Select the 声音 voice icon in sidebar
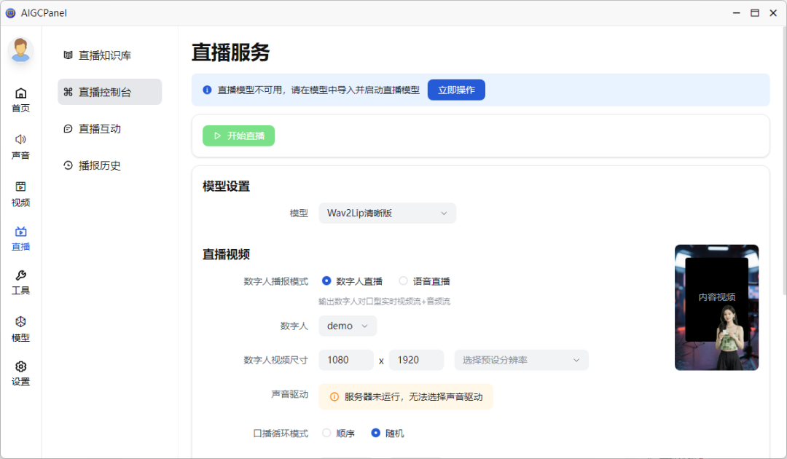 click(20, 145)
